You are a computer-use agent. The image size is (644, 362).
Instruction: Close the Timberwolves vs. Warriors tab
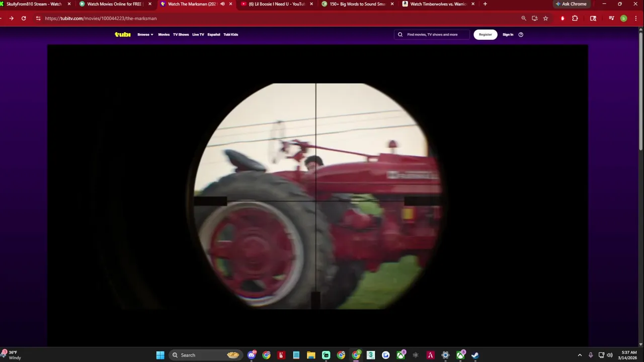(473, 4)
